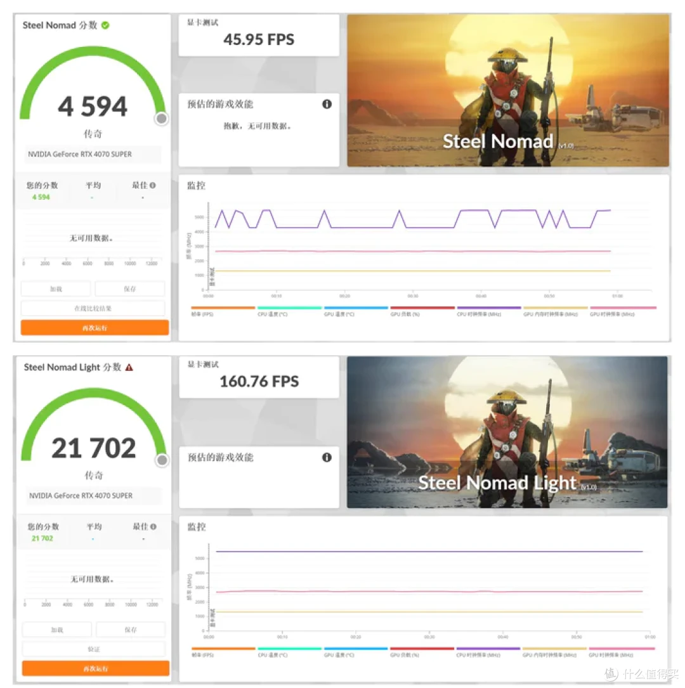This screenshot has width=685, height=688.
Task: Toggle 帧率 (FPS) legend in Steel Nomad monitoring chart
Action: (223, 311)
